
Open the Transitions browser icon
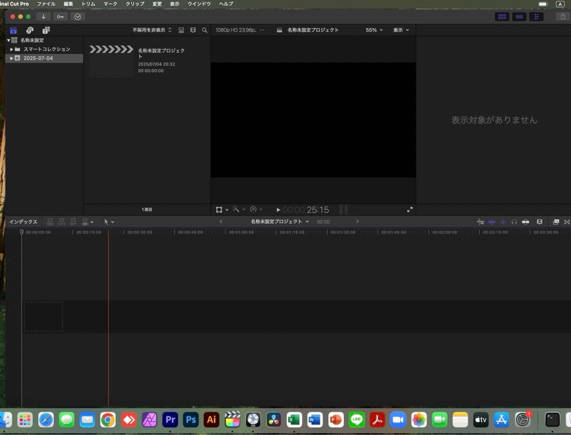[x=519, y=16]
